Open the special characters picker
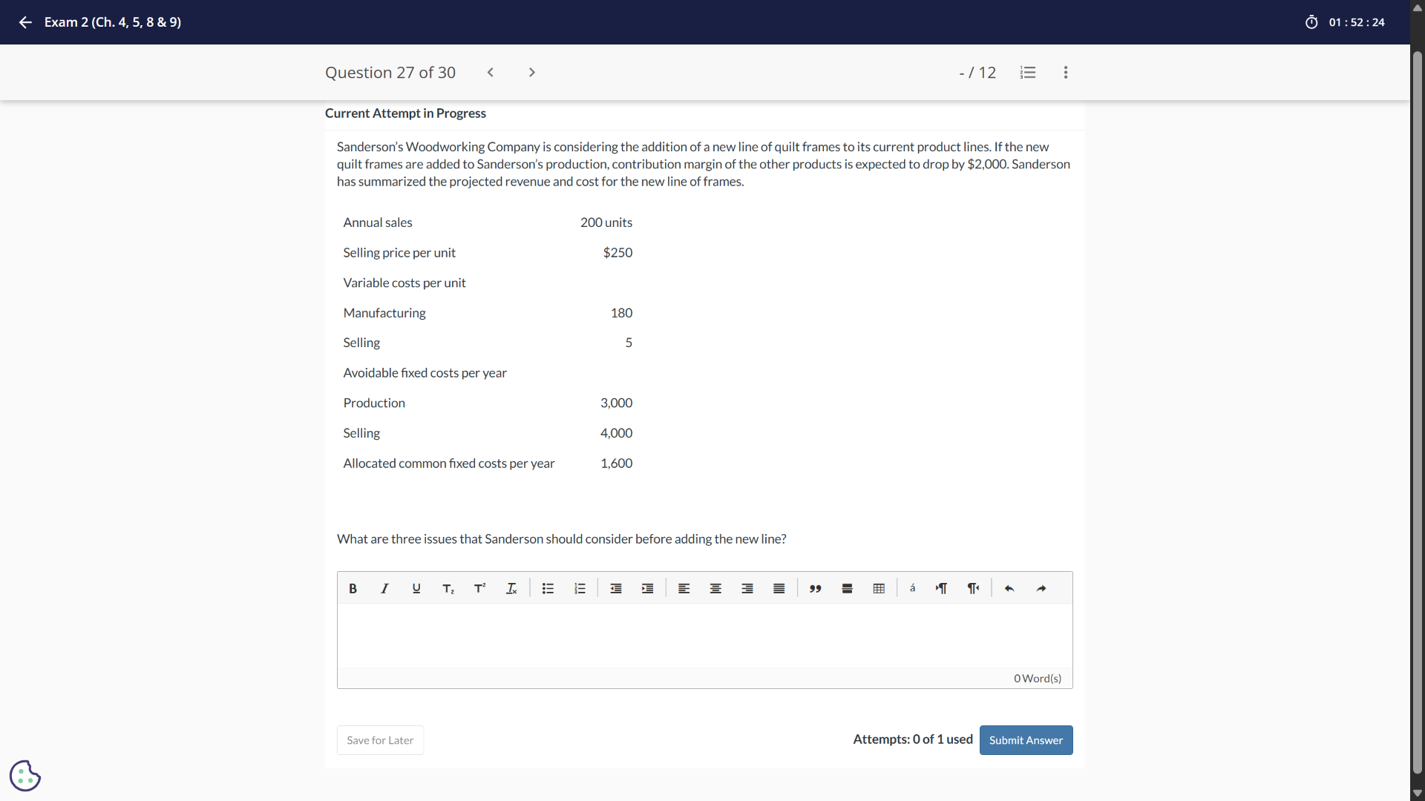Screen dimensions: 1425x801 (x=913, y=588)
